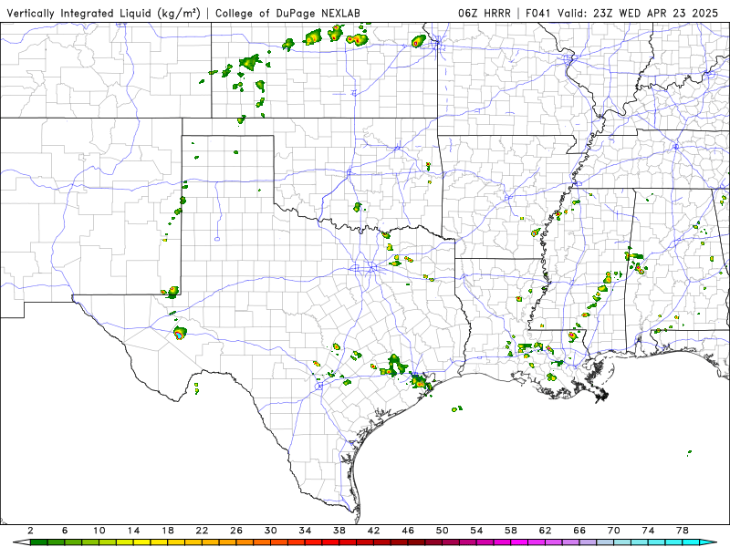
Task: Click the color scale label '18'
Action: point(168,531)
